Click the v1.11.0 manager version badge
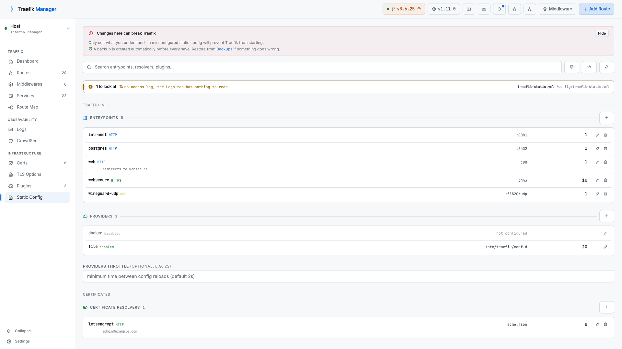Viewport: 622px width, 349px height. coord(443,9)
